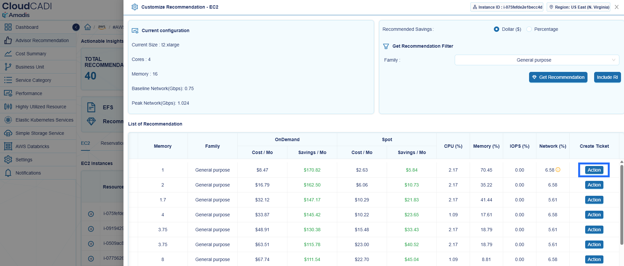Click the Notifications bell icon
624x266 pixels.
[x=8, y=173]
